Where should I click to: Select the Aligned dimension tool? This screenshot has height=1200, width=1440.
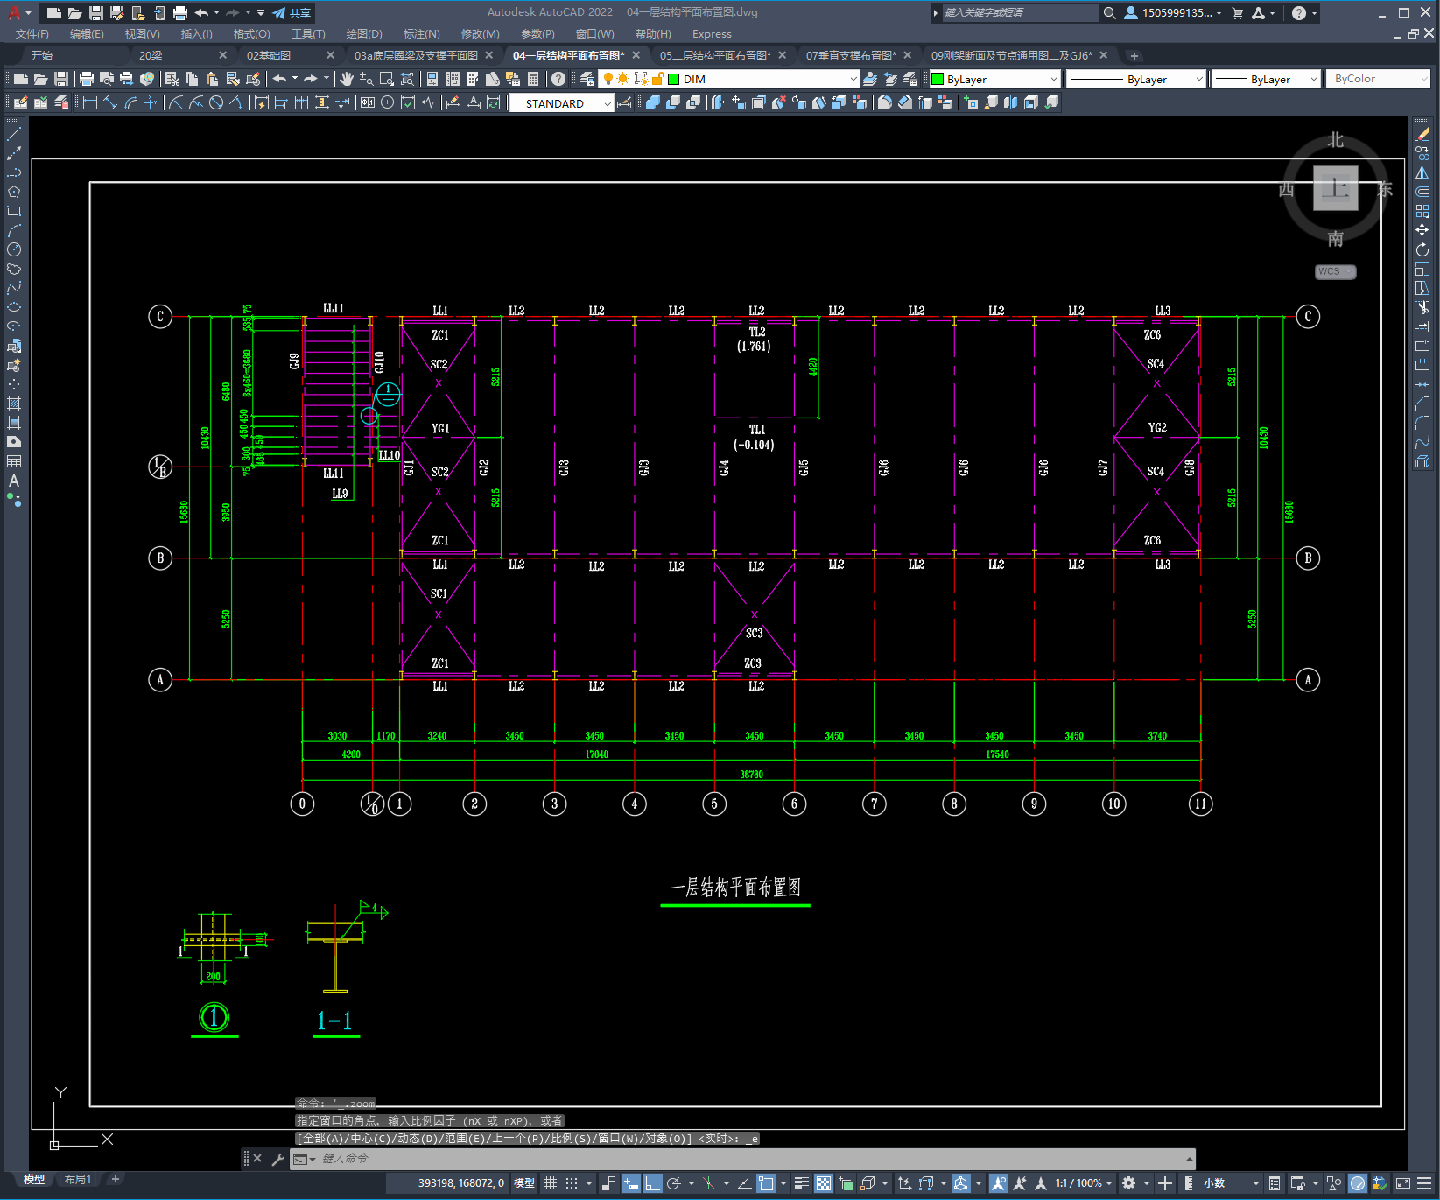110,102
